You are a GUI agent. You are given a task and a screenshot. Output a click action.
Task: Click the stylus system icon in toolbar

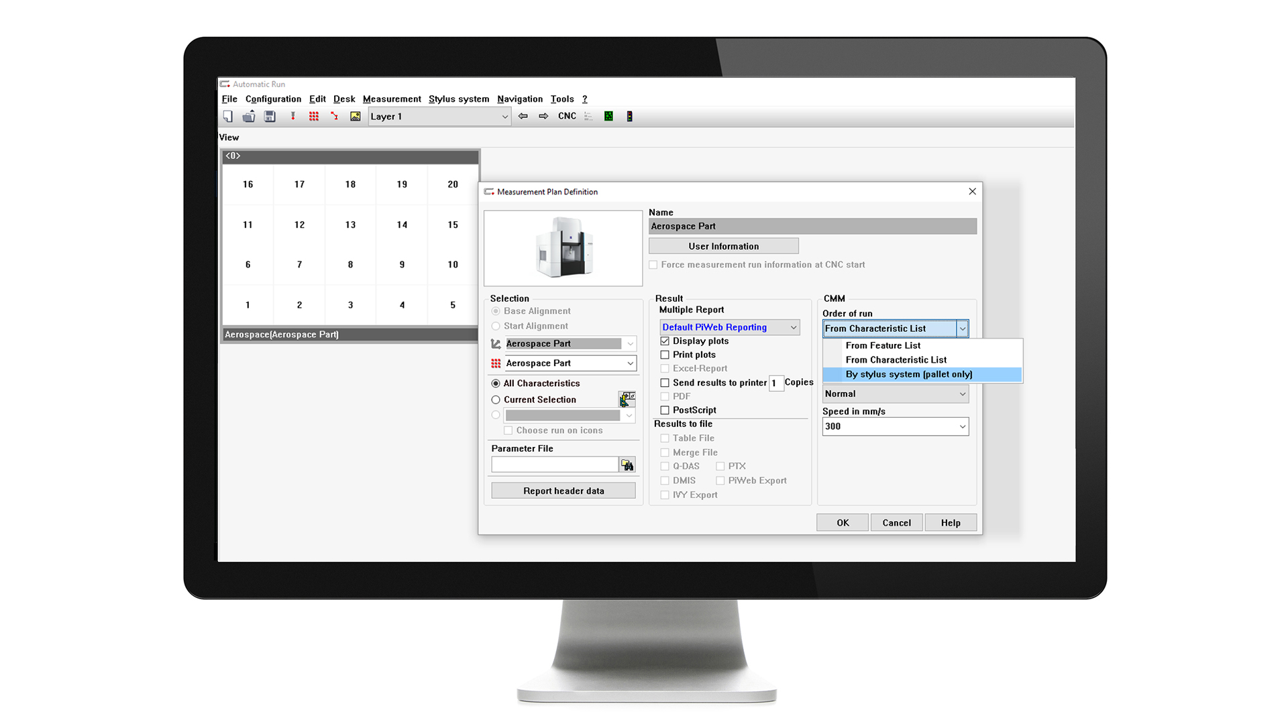294,116
